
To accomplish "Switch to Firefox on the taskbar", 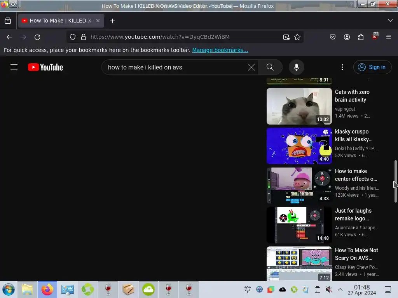I will coord(47,289).
